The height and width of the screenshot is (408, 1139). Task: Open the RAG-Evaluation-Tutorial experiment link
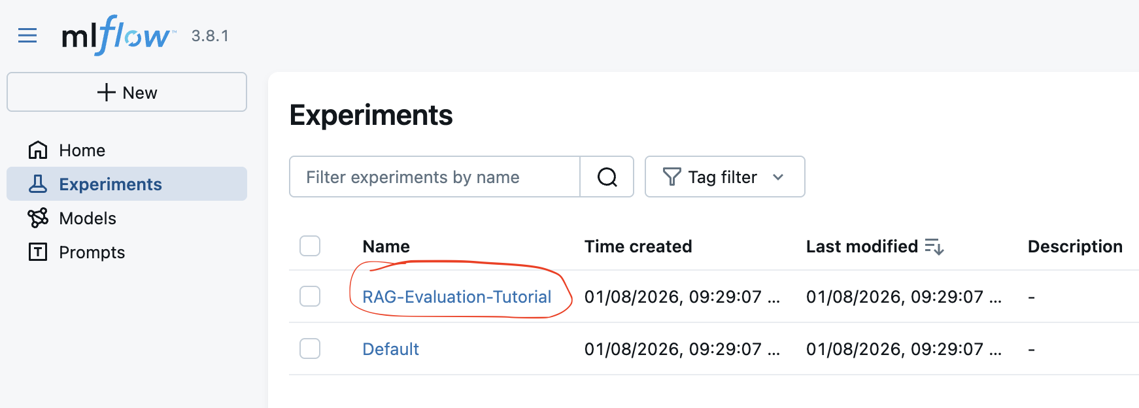tap(456, 297)
